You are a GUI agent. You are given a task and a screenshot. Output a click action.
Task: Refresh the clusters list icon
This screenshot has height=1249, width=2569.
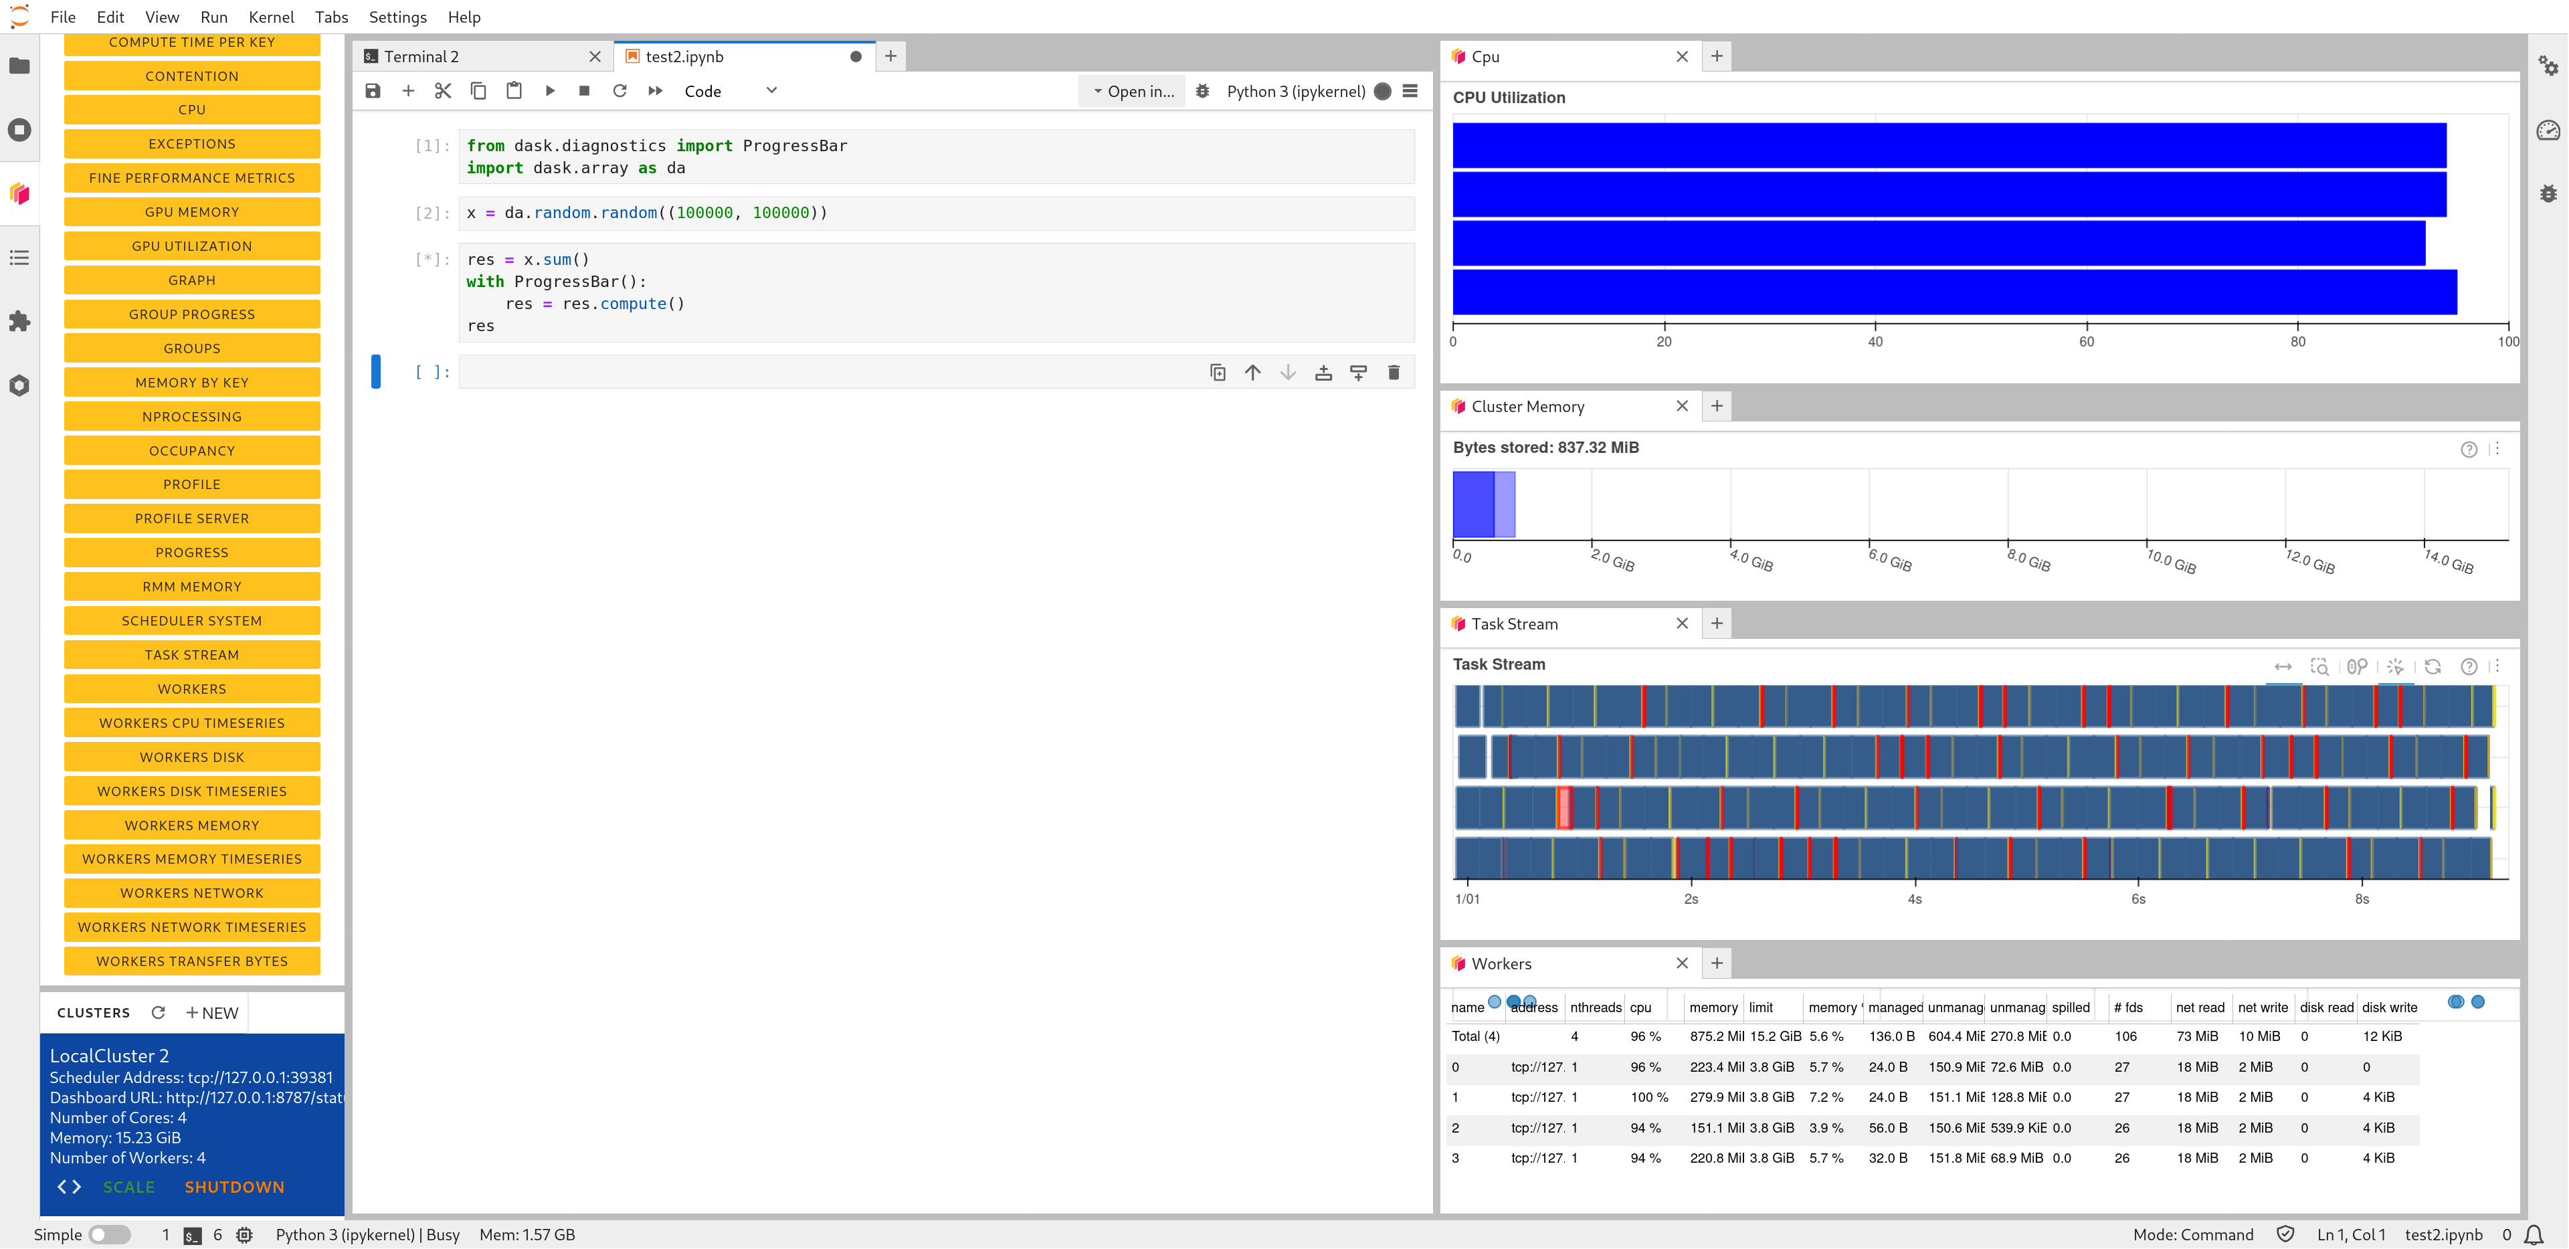pyautogui.click(x=158, y=1013)
